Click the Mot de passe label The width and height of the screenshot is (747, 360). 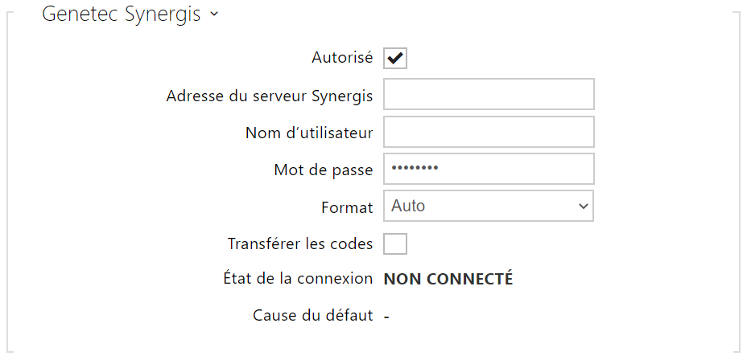(x=324, y=170)
